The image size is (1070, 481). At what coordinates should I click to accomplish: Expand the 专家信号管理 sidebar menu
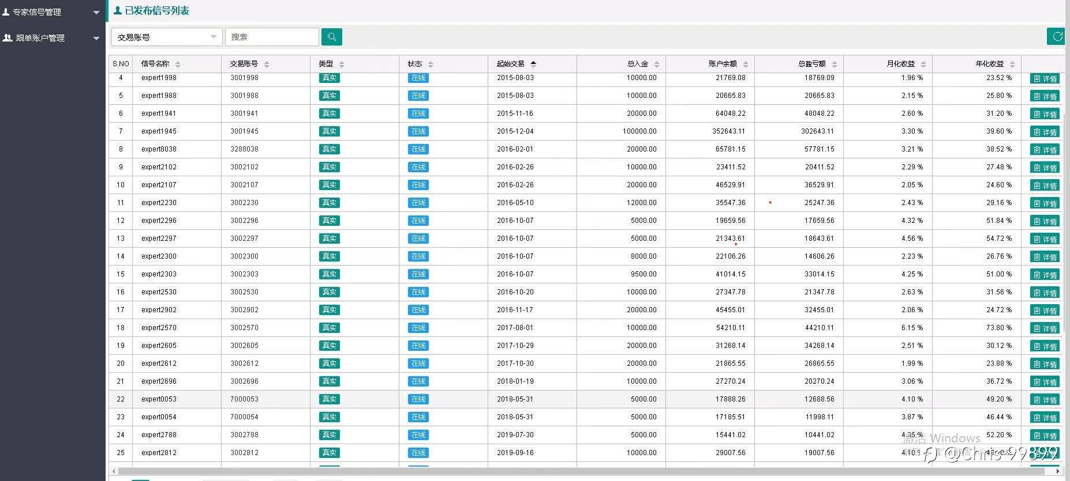point(51,12)
